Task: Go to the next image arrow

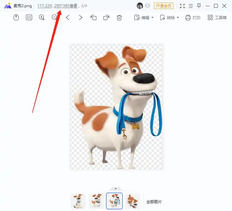Action: click(80, 17)
